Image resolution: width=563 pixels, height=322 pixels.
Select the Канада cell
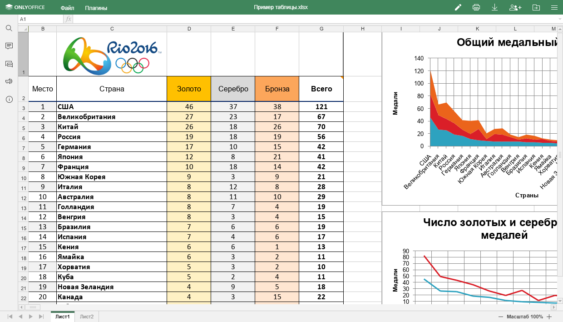pos(112,297)
